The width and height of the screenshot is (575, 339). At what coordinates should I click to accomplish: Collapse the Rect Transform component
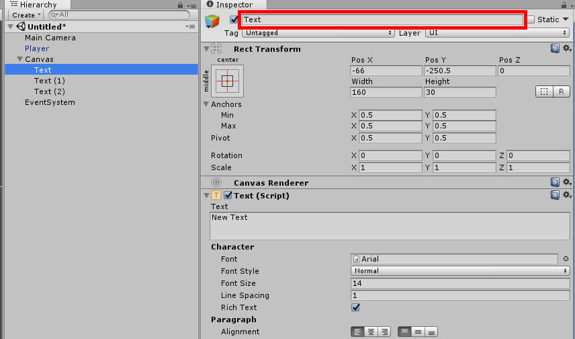(x=206, y=48)
